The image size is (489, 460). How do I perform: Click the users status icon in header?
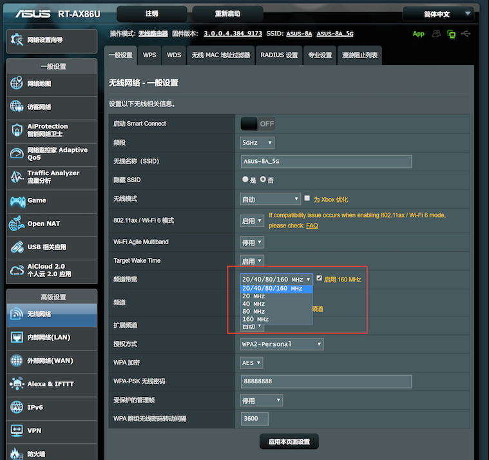click(436, 34)
